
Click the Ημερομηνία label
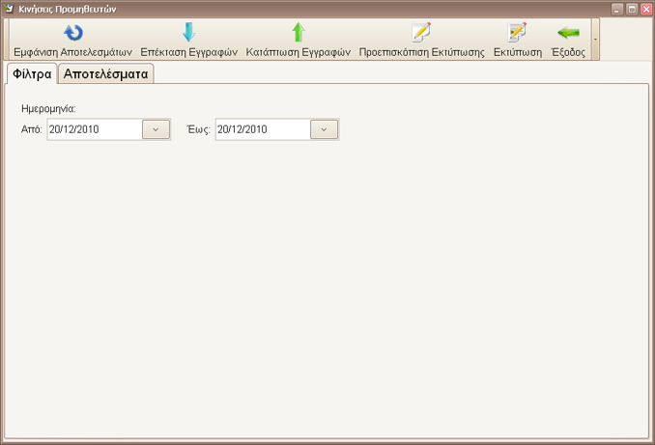click(x=48, y=109)
